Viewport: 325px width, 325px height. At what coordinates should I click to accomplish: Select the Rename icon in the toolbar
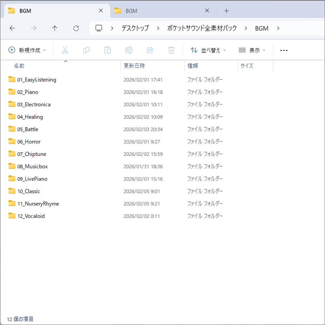pos(129,50)
